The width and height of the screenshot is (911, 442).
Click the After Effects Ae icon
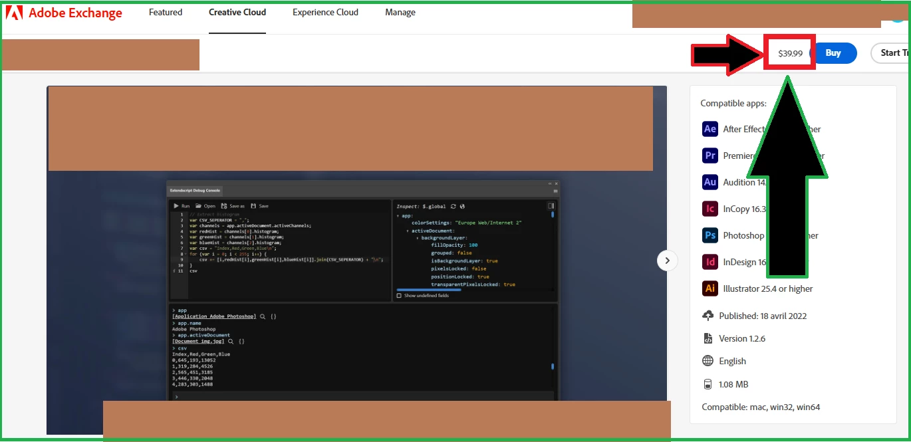point(710,129)
